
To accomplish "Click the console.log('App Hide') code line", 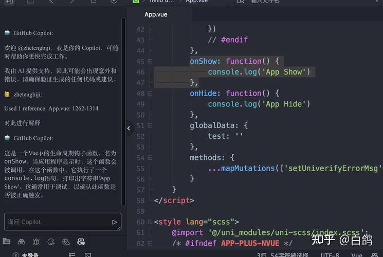I will pyautogui.click(x=259, y=104).
